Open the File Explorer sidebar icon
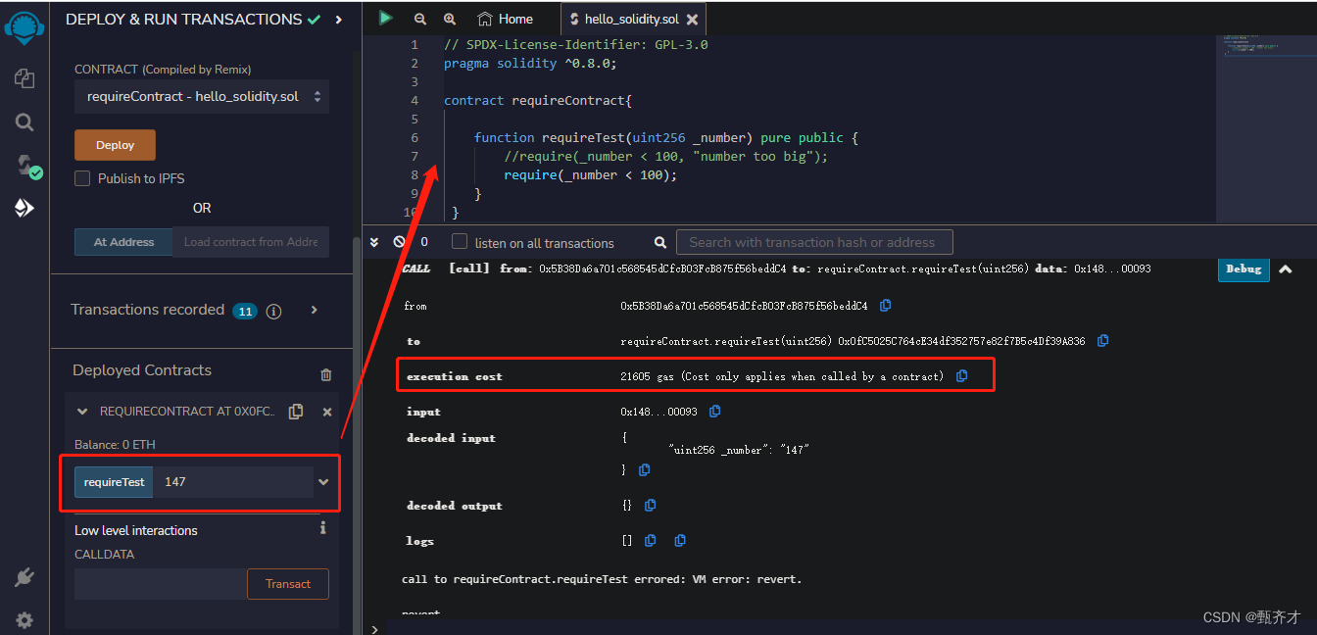 pos(24,78)
